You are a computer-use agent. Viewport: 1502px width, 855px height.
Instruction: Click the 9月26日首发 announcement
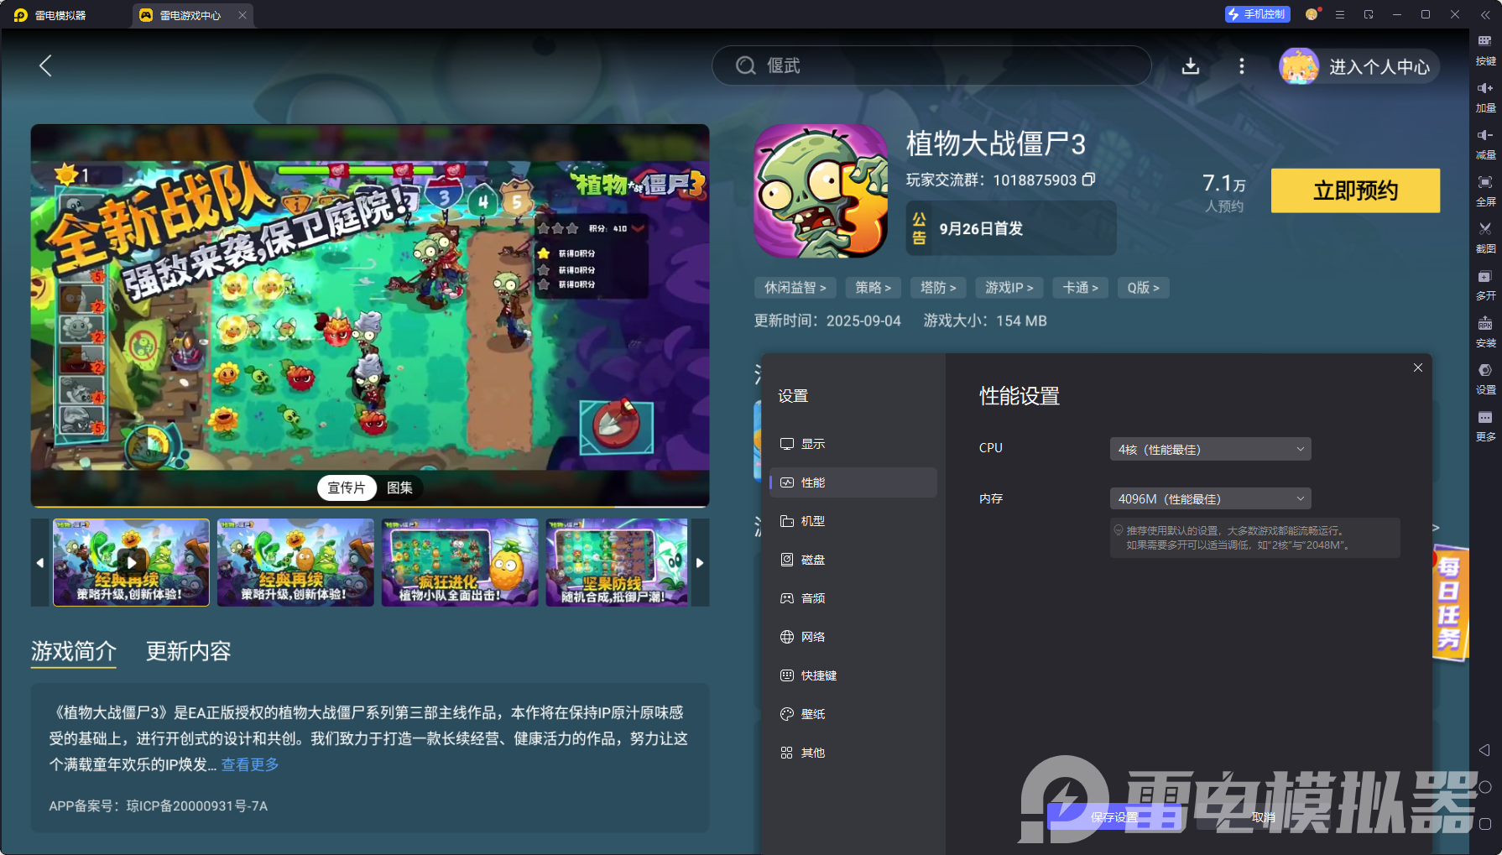tap(1011, 228)
